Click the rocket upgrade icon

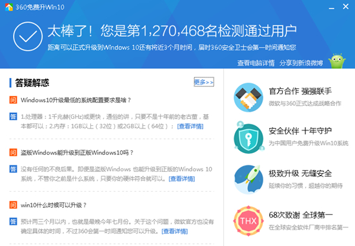(x=249, y=179)
